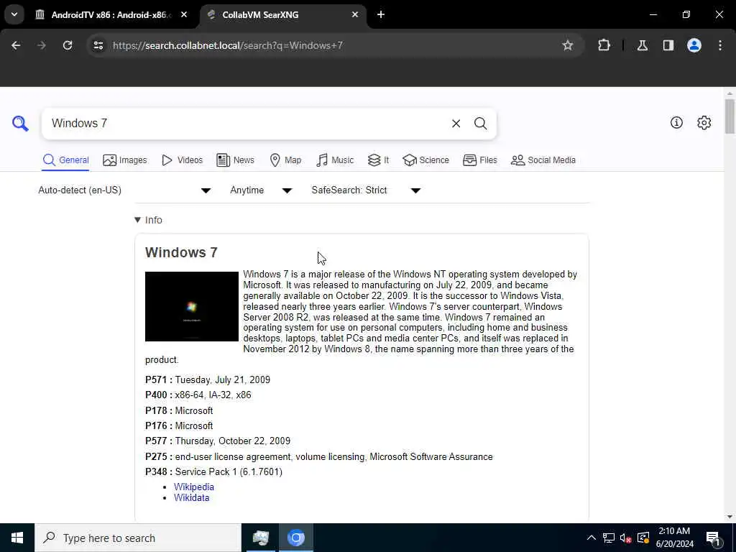Switch to the Science category

[x=425, y=160]
